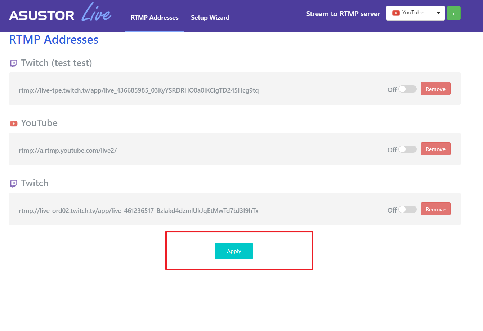The height and width of the screenshot is (331, 483).
Task: Click the Off label in the live-tpe row
Action: click(392, 90)
